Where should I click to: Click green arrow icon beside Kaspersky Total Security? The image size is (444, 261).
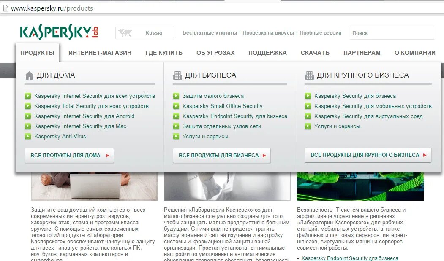(28, 106)
